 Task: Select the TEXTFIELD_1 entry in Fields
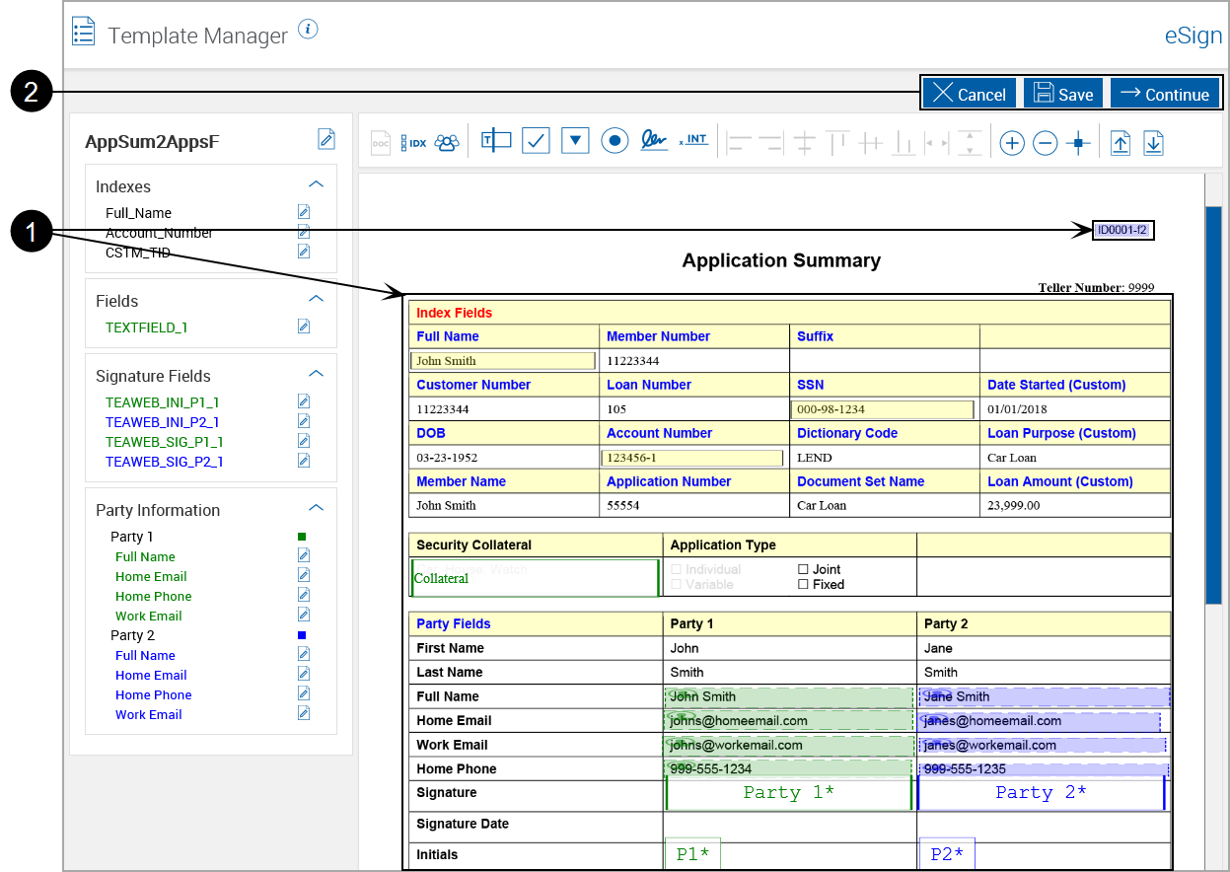coord(147,327)
